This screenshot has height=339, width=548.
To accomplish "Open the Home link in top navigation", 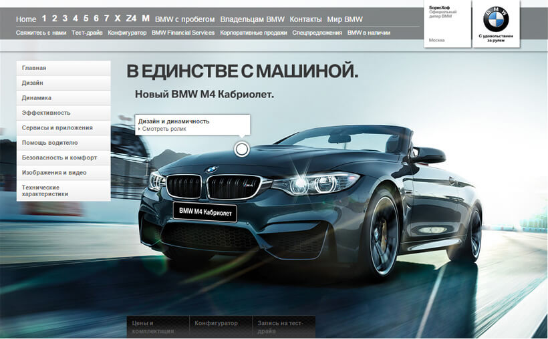I will 26,19.
